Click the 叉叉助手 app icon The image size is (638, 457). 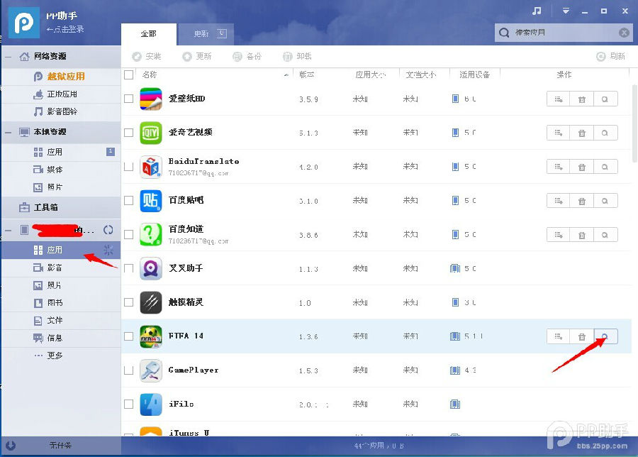pos(151,268)
